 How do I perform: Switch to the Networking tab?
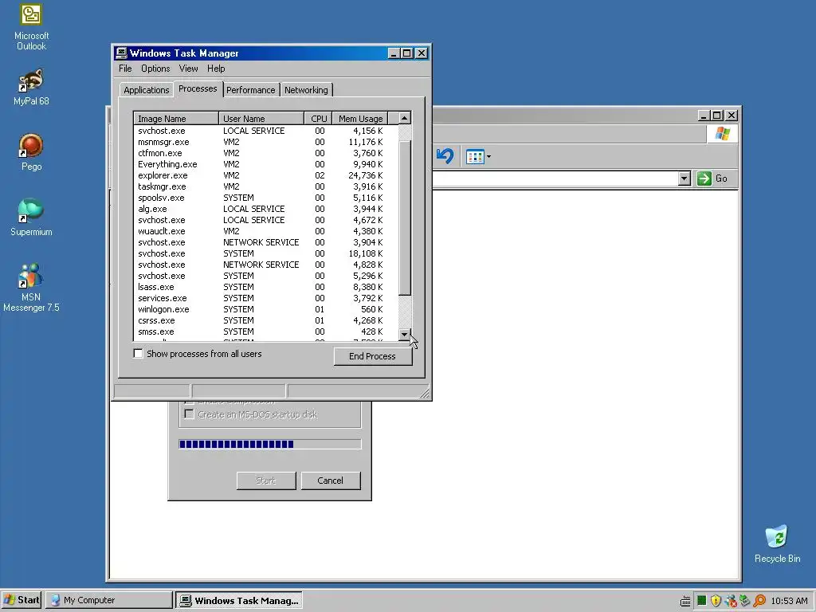(x=306, y=90)
